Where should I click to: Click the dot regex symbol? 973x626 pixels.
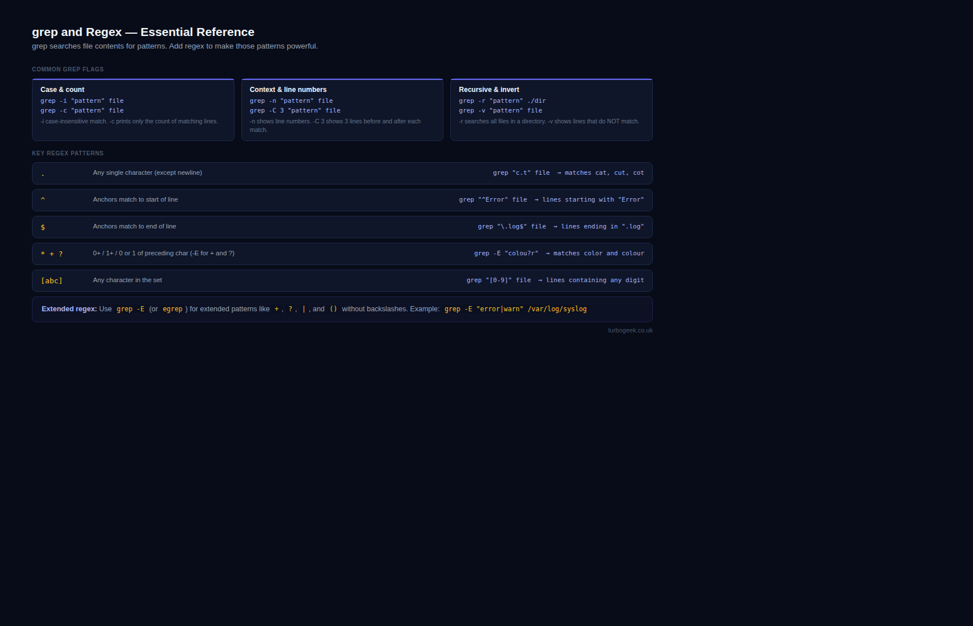43,174
